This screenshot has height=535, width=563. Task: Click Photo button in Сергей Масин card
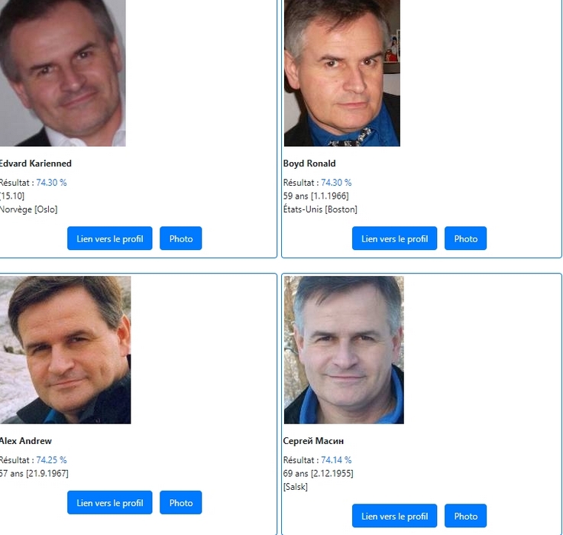465,516
